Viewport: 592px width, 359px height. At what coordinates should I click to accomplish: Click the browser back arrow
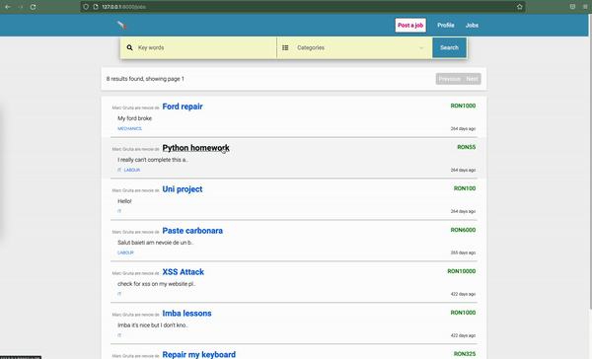coord(8,7)
